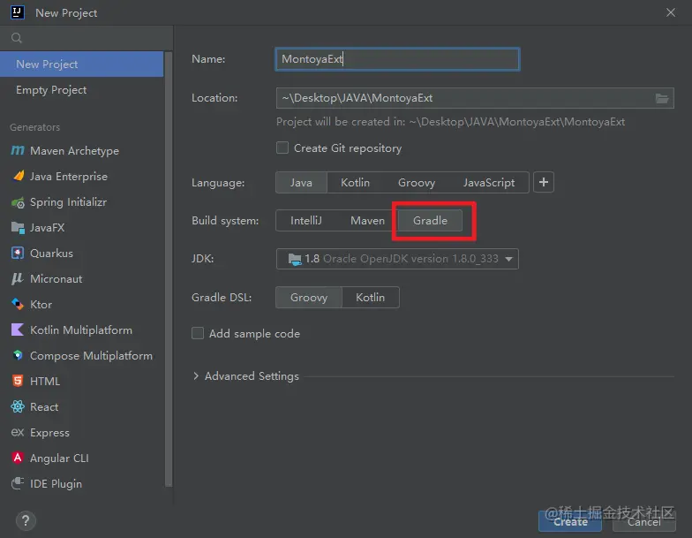Choose Micronaut generator entry
Viewport: 692px width, 538px height.
tap(81, 279)
